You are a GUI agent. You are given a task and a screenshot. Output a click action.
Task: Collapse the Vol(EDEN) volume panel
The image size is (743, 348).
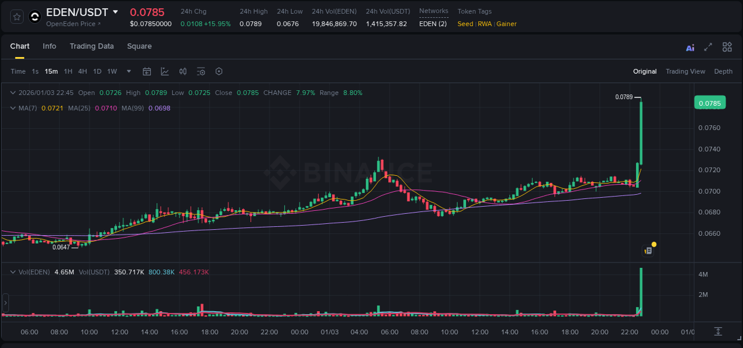point(13,272)
